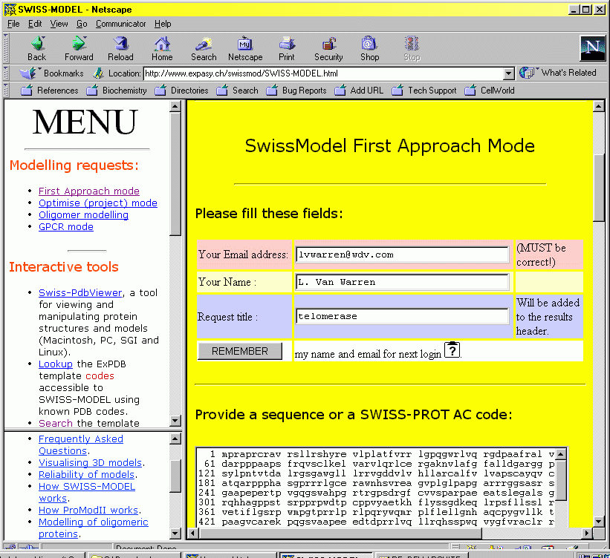Click the Request title input field
This screenshot has width=610, height=558.
(402, 316)
